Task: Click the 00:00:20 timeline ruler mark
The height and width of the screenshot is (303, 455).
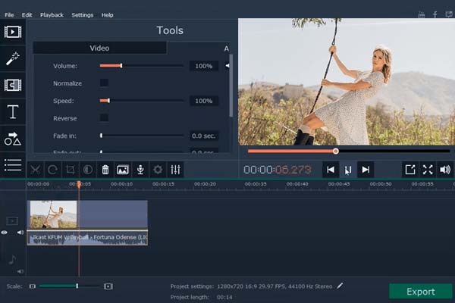Action: tap(205, 184)
